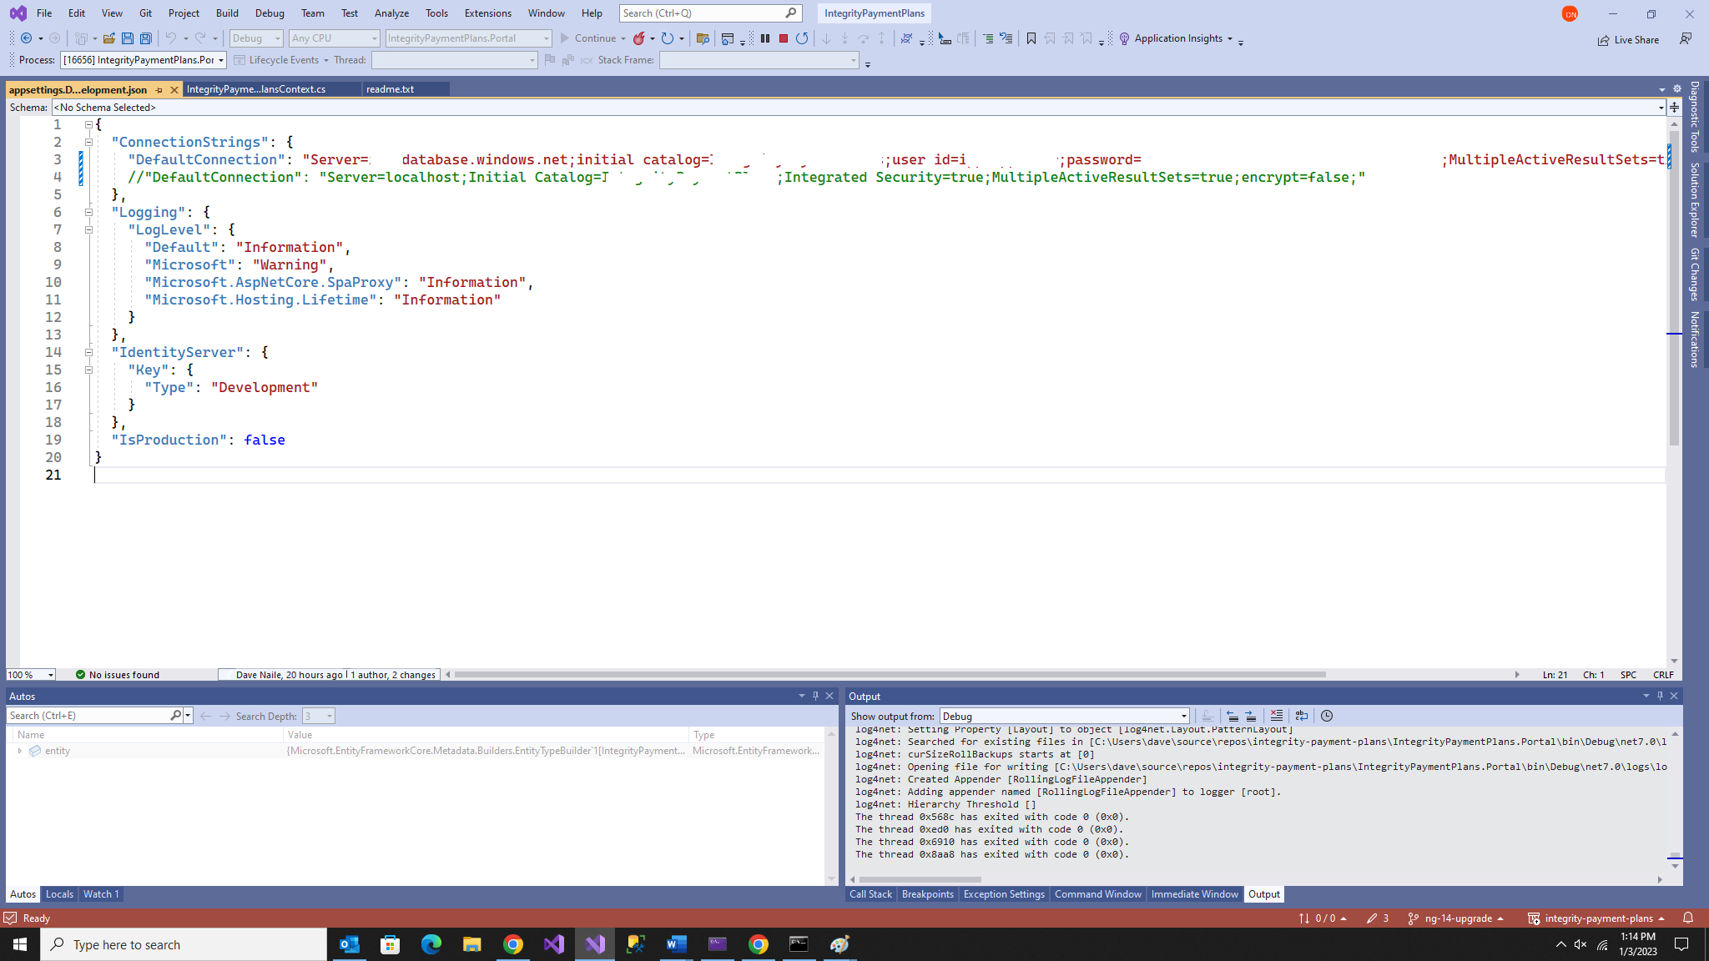Stop debugging using the red Stop icon
The width and height of the screenshot is (1709, 961).
784,38
